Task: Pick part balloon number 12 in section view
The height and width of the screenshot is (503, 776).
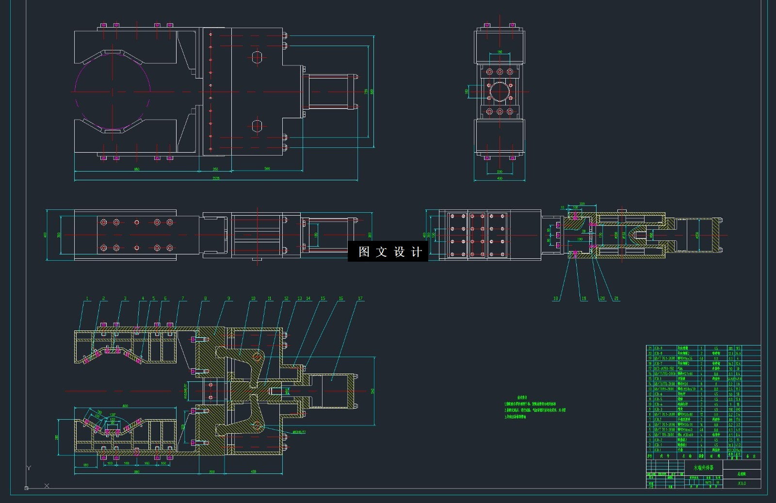Action: (x=286, y=299)
